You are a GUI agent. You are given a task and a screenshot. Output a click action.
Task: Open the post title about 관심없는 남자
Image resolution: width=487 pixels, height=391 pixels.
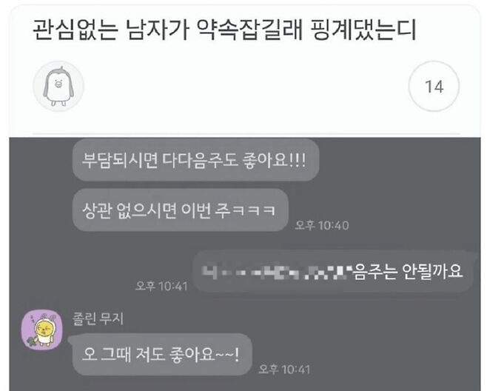point(224,30)
